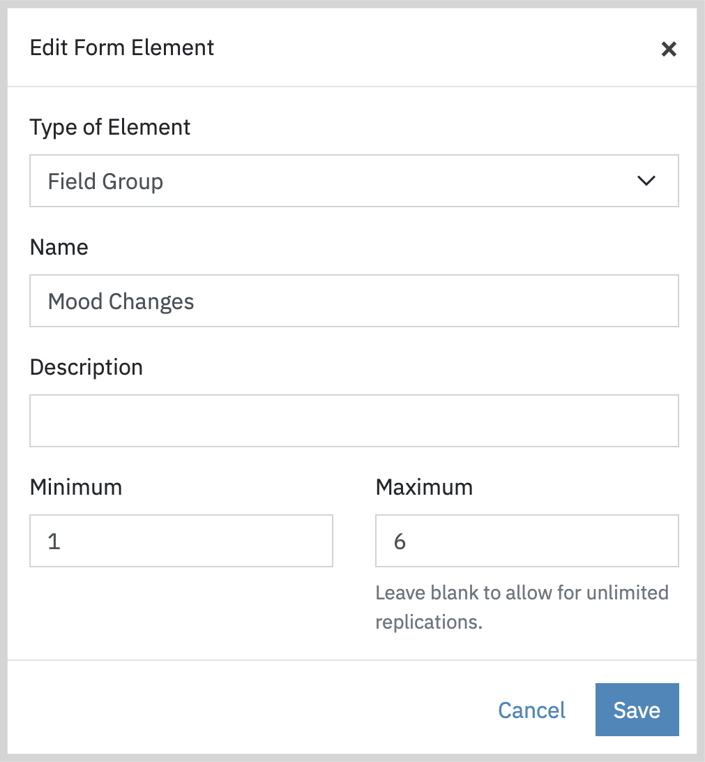Click the value 6 in Maximum
Image resolution: width=705 pixels, height=762 pixels.
[400, 541]
